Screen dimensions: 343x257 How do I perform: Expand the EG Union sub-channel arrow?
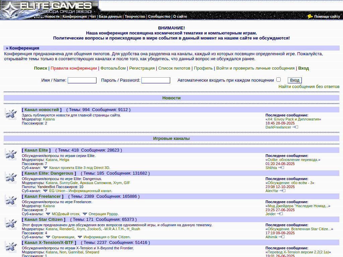click(x=46, y=191)
